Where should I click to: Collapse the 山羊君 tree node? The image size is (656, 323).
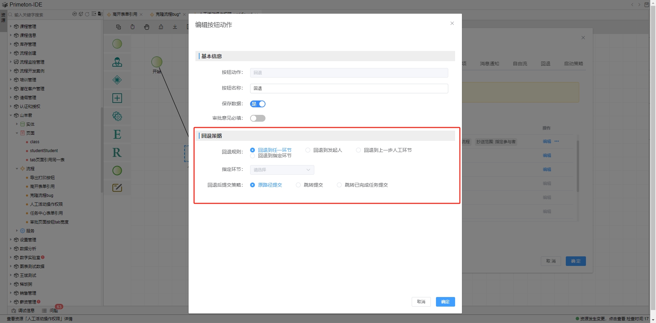[x=11, y=115]
